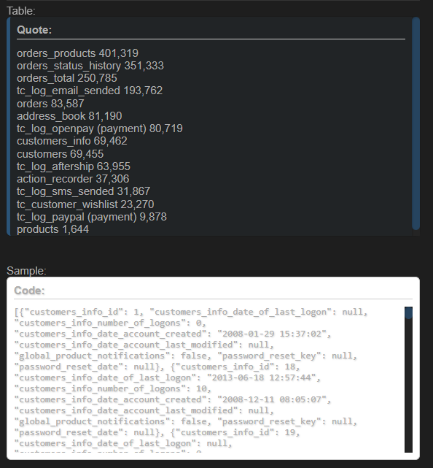
Task: Select the 'tc_log_sms_sended 31,867' line
Action: [x=84, y=191]
